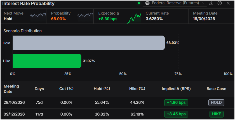Click the green live status indicator dot
235x120 pixels.
139,3
